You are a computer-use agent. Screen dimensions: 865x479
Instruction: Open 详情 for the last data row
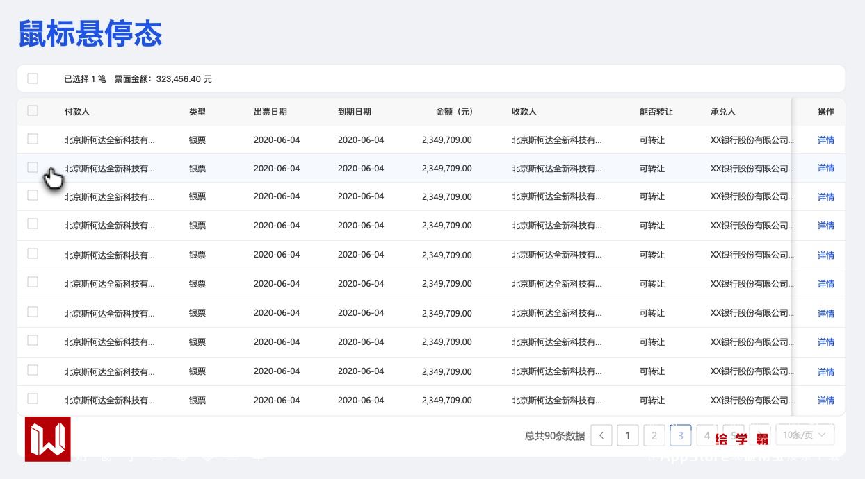(826, 401)
